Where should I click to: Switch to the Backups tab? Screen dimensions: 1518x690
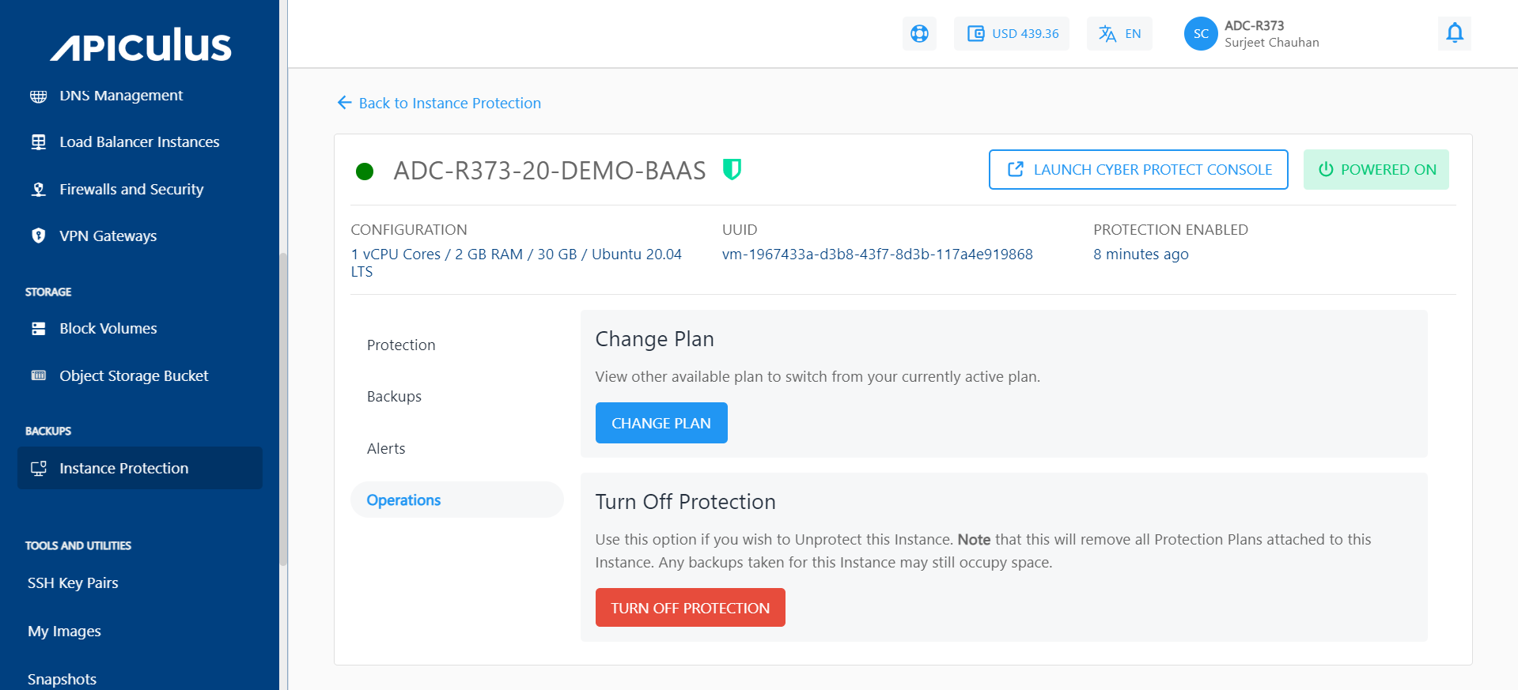tap(394, 397)
